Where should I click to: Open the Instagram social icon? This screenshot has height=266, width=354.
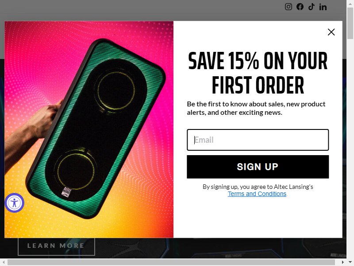(x=289, y=7)
